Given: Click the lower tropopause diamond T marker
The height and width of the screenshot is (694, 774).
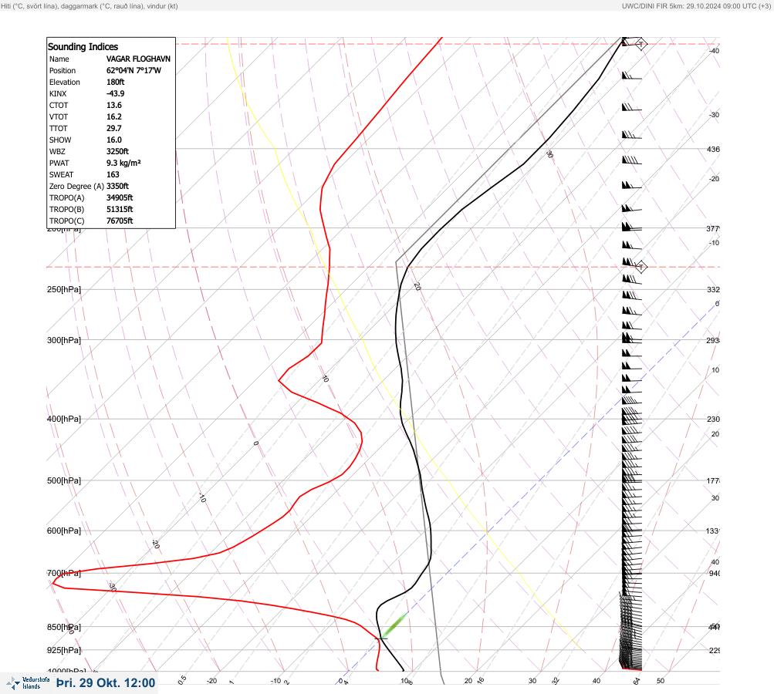Looking at the screenshot, I should pos(640,267).
